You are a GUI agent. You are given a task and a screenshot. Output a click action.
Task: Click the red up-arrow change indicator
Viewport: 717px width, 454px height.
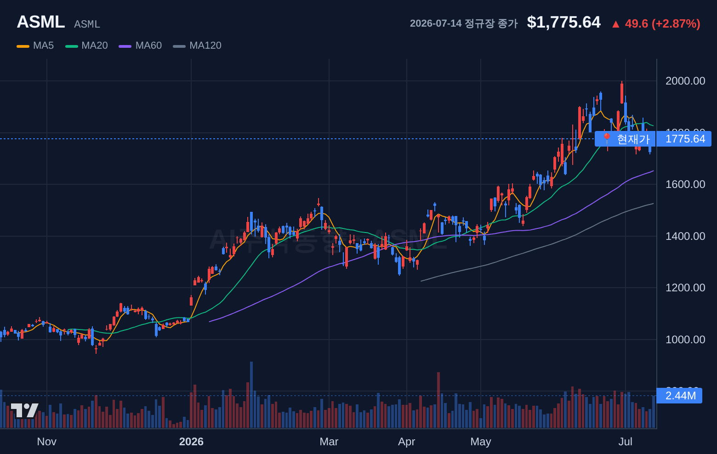click(616, 24)
